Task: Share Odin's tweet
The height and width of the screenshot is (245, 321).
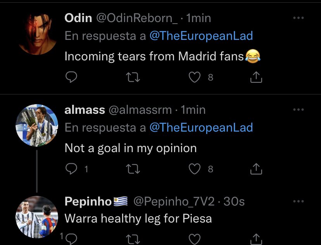Action: [256, 77]
